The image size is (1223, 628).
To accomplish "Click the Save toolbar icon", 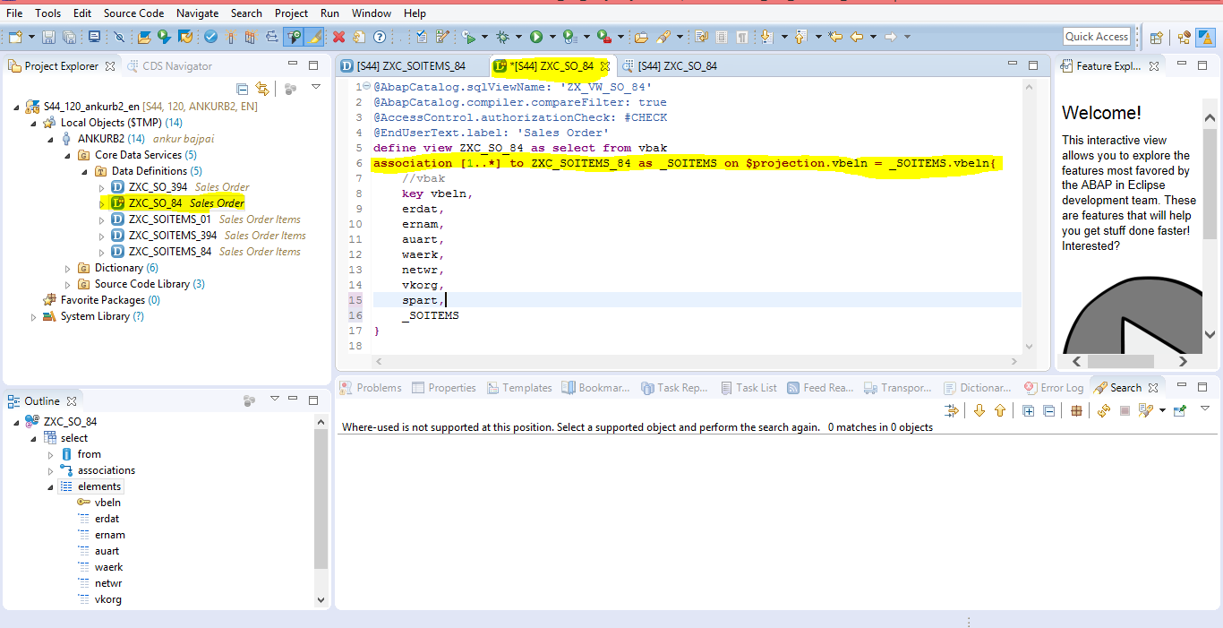I will 48,37.
